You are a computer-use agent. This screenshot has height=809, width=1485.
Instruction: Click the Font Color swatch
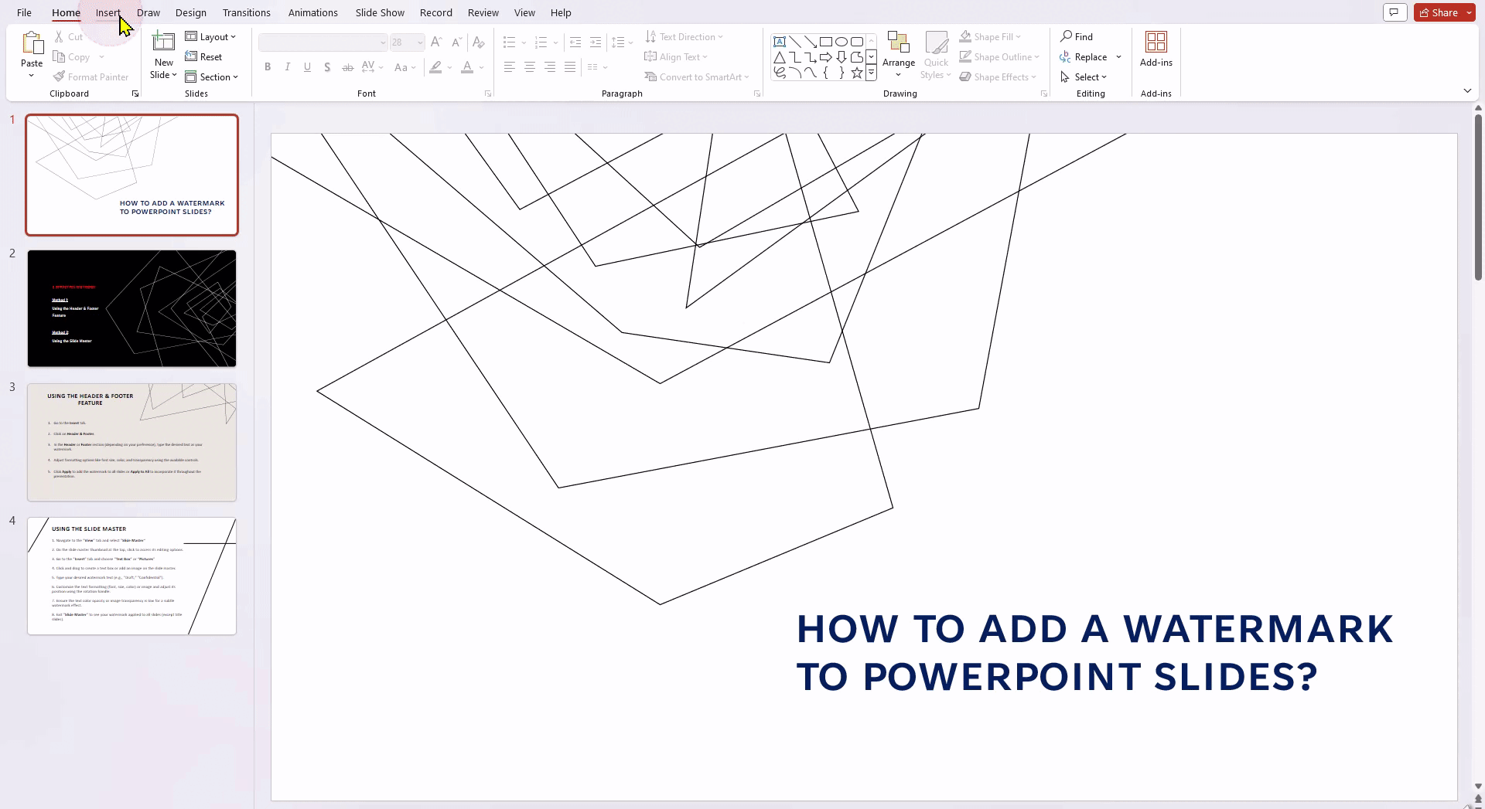(x=467, y=67)
